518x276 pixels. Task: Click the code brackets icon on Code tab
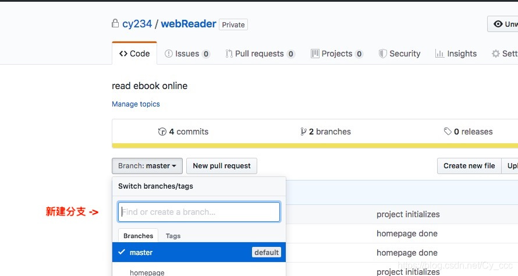coord(123,54)
